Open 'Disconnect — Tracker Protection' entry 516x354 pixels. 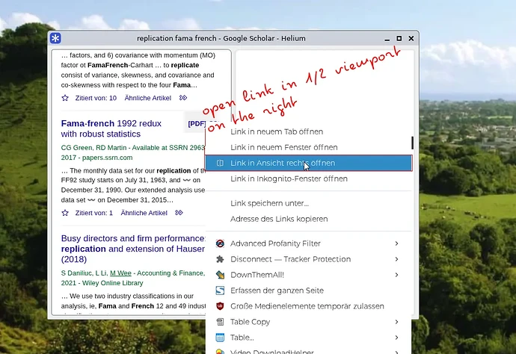coord(308,259)
